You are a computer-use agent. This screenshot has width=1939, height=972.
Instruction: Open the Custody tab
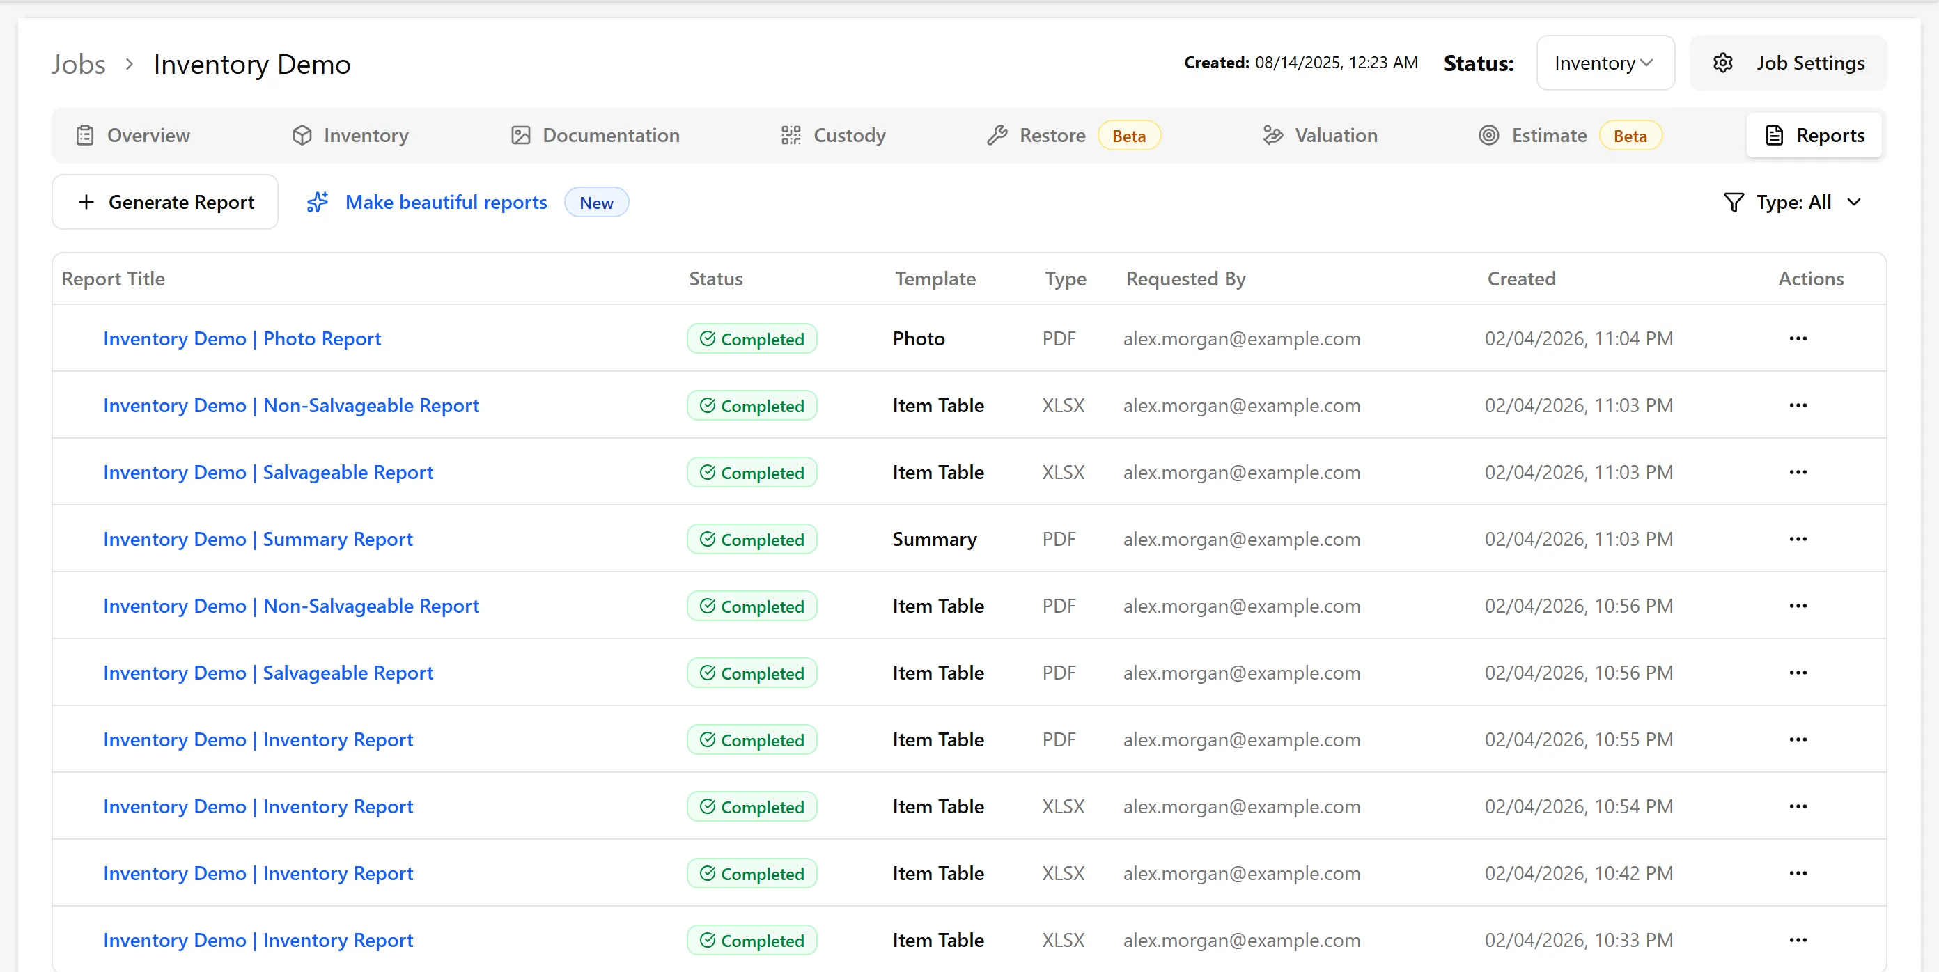click(x=833, y=135)
